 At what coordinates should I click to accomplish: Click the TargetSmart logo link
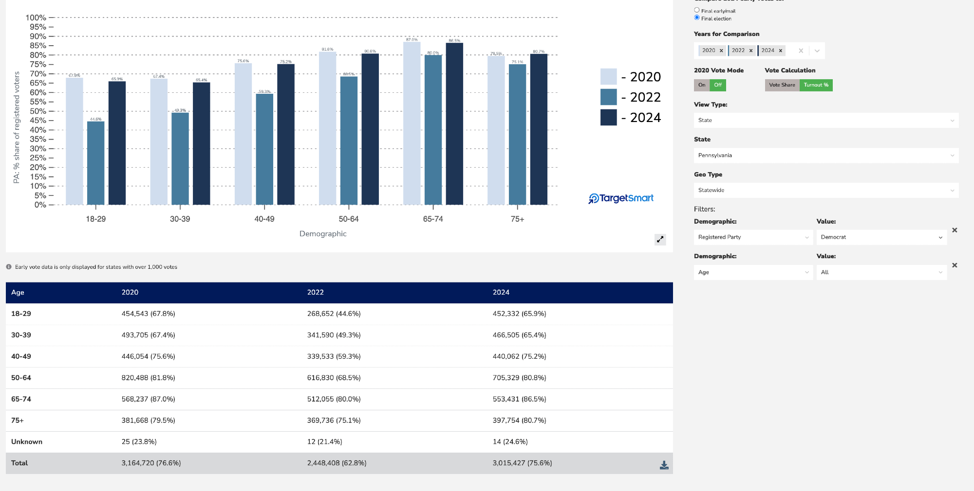(x=621, y=198)
